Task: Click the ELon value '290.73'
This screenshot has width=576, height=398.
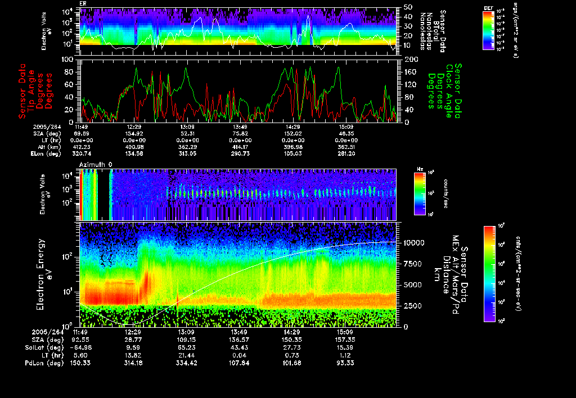Action: coord(240,154)
